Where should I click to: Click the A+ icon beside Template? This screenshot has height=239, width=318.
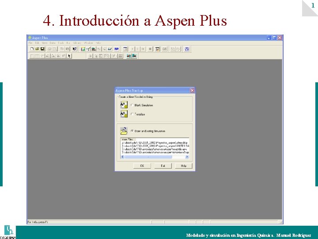point(124,114)
